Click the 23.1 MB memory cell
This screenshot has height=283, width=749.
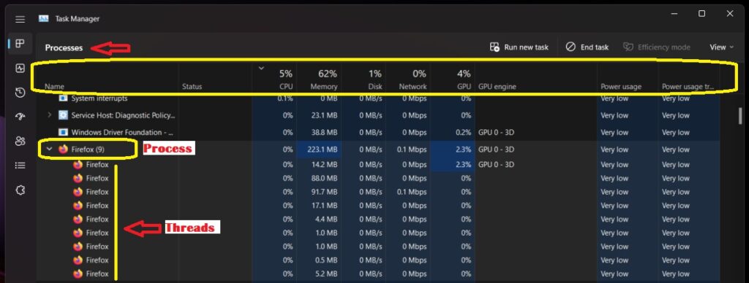click(319, 115)
